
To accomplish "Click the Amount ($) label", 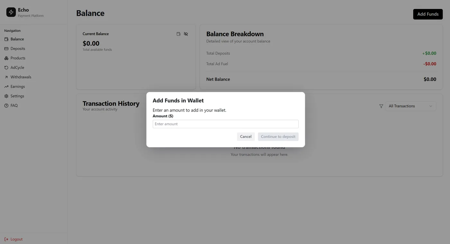I will tap(163, 116).
